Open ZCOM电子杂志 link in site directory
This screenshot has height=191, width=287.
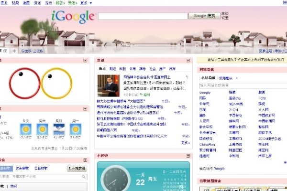point(270,139)
